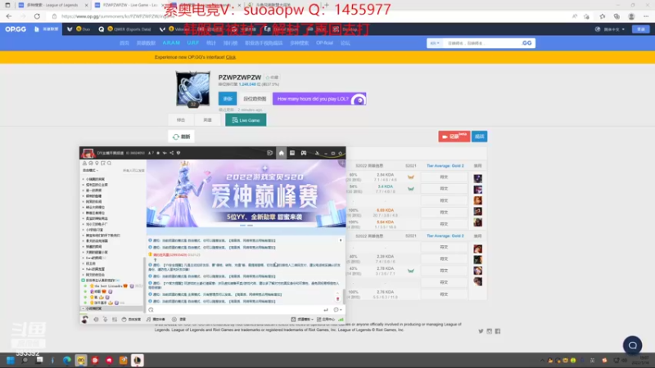Focus the summoner name search field
Viewport: 655px width, 368px height.
pos(481,43)
